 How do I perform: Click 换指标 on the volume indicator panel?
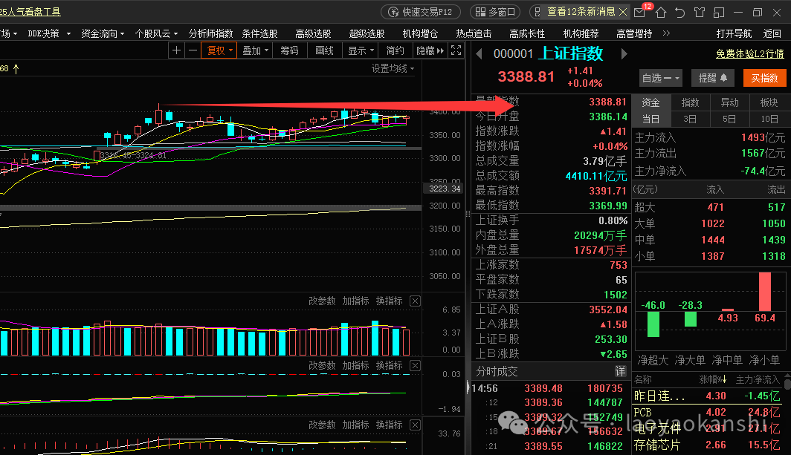pyautogui.click(x=389, y=301)
